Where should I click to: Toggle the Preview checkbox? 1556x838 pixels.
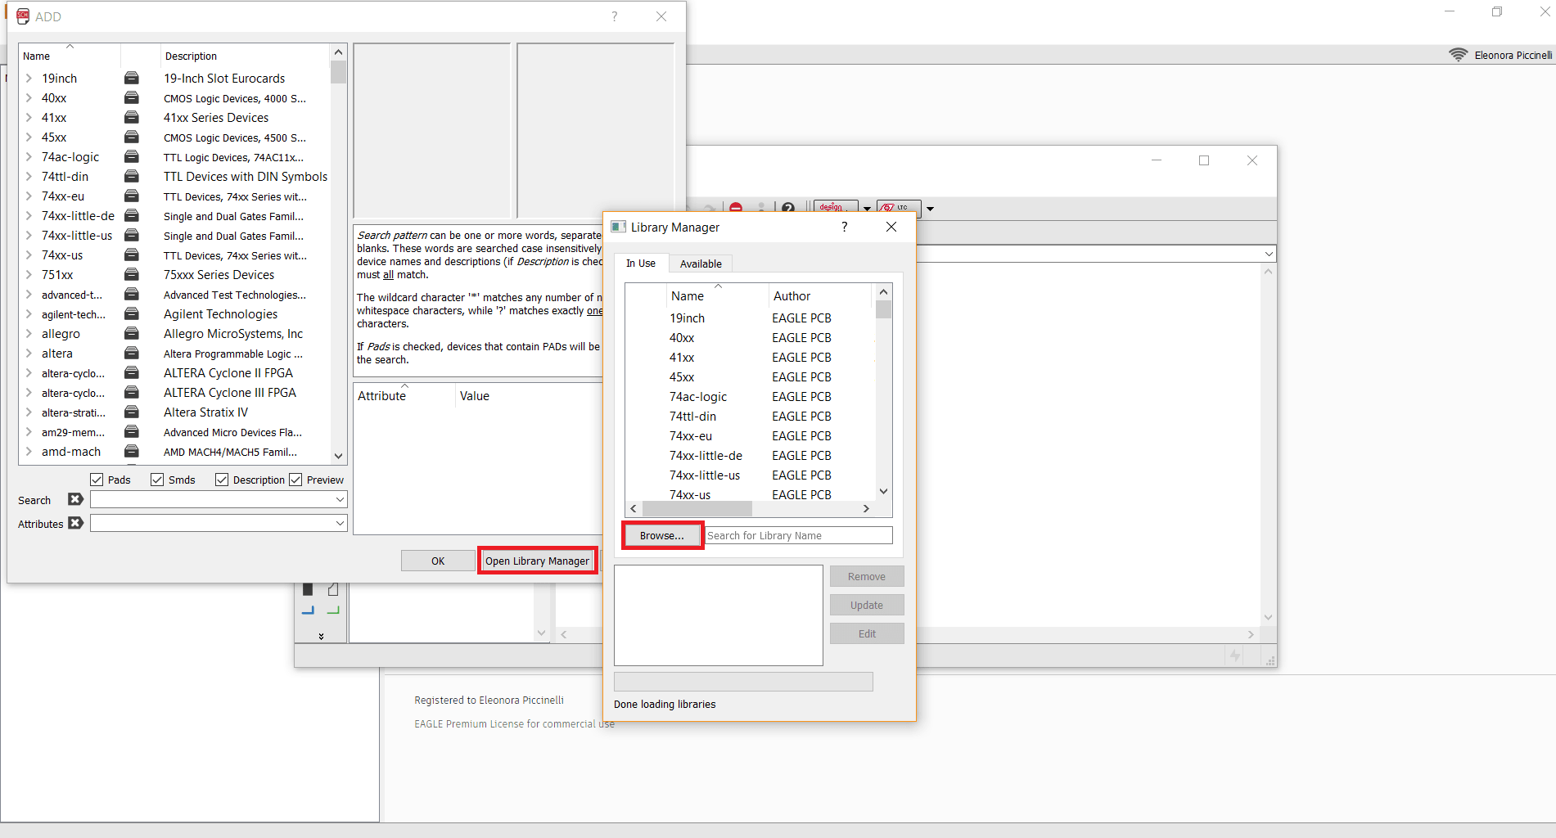pyautogui.click(x=295, y=480)
